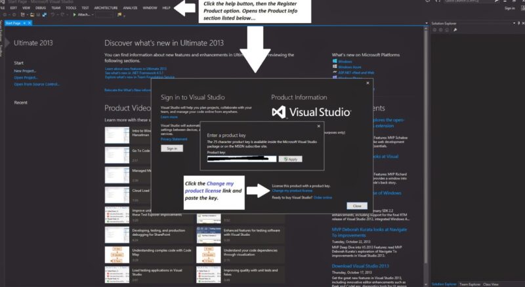Open the Attach button dropdown arrow
Image resolution: width=525 pixels, height=287 pixels.
93,14
